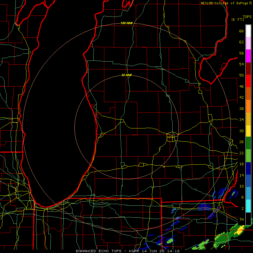Click the orange 38-42 kft legend swatch

click(248, 106)
